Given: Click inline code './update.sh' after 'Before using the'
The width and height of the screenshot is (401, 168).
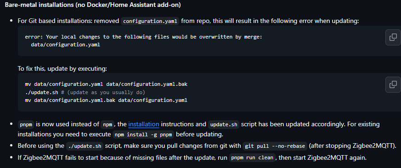Looking at the screenshot, I should [x=85, y=146].
